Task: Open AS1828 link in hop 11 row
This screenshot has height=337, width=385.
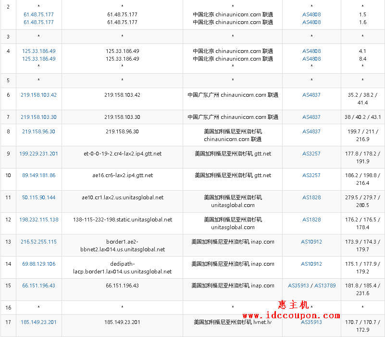Action: pyautogui.click(x=311, y=197)
